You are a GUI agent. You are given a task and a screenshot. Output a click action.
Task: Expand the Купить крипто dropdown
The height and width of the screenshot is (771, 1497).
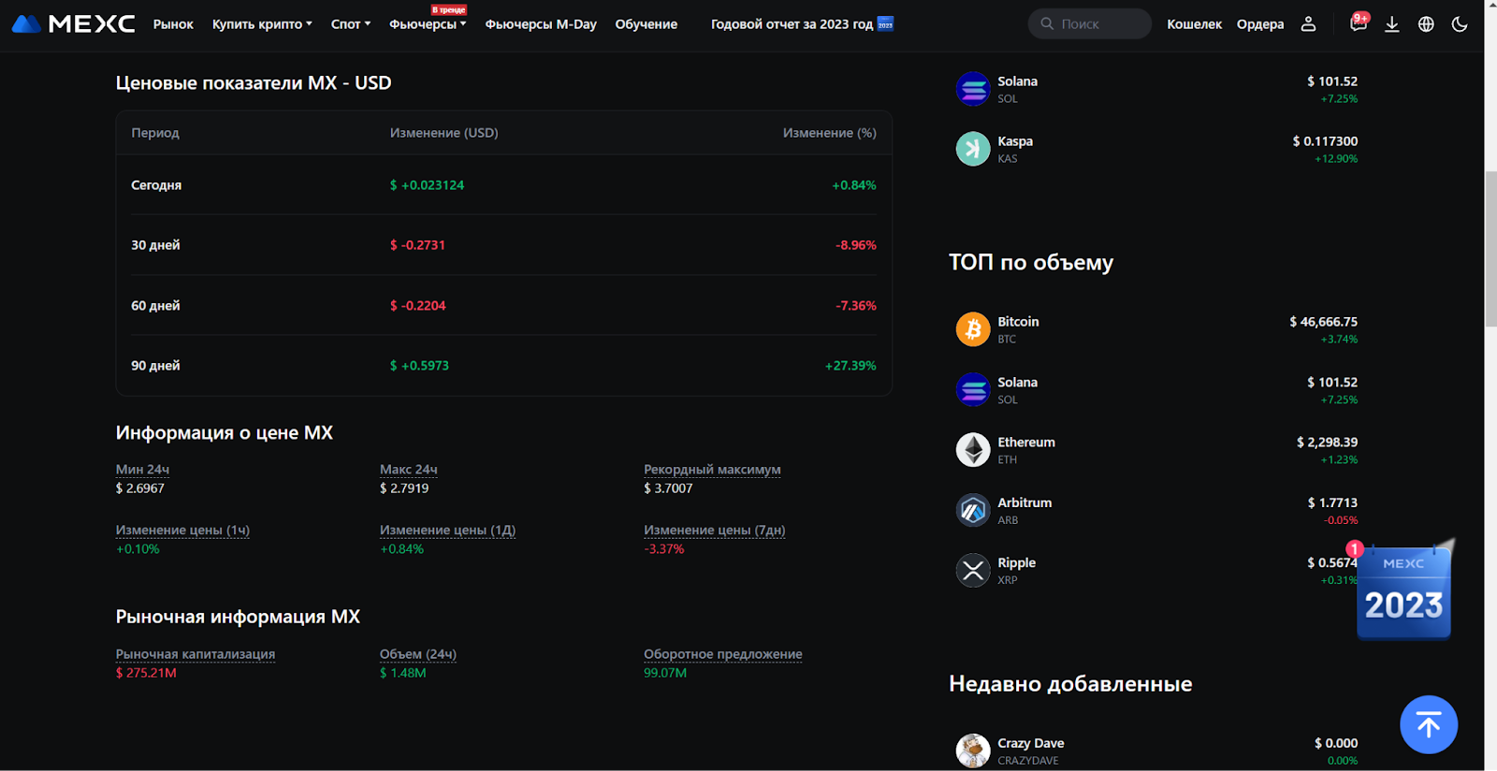(x=262, y=24)
